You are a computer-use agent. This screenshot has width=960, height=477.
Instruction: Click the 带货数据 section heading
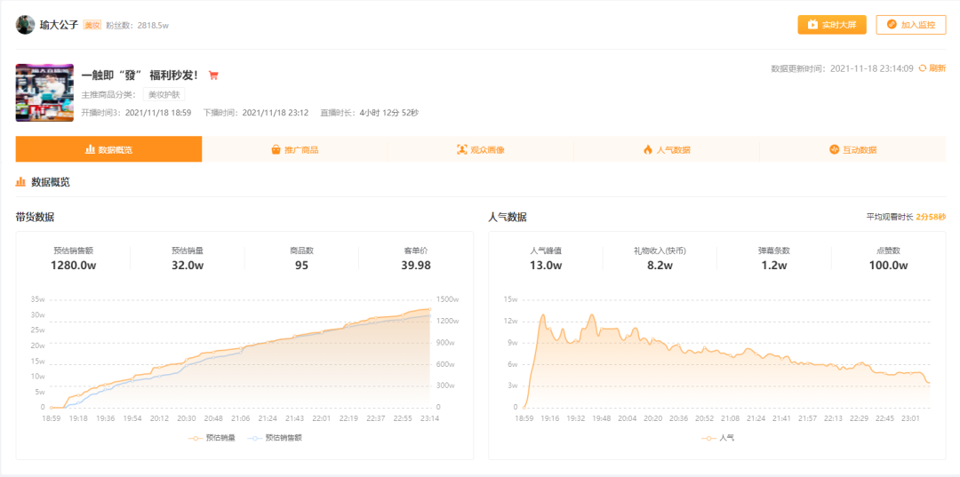[35, 217]
